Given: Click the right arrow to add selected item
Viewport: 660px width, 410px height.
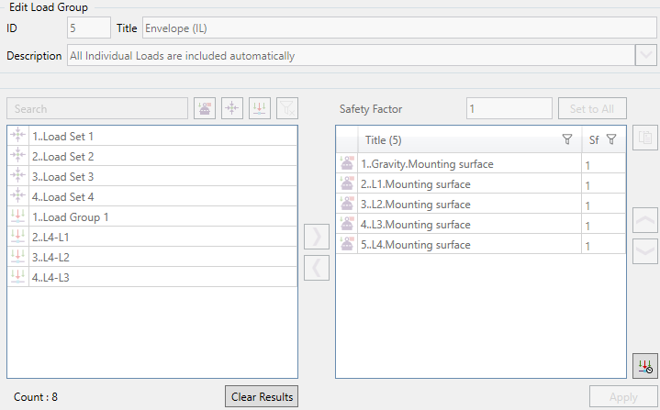Looking at the screenshot, I should point(316,236).
